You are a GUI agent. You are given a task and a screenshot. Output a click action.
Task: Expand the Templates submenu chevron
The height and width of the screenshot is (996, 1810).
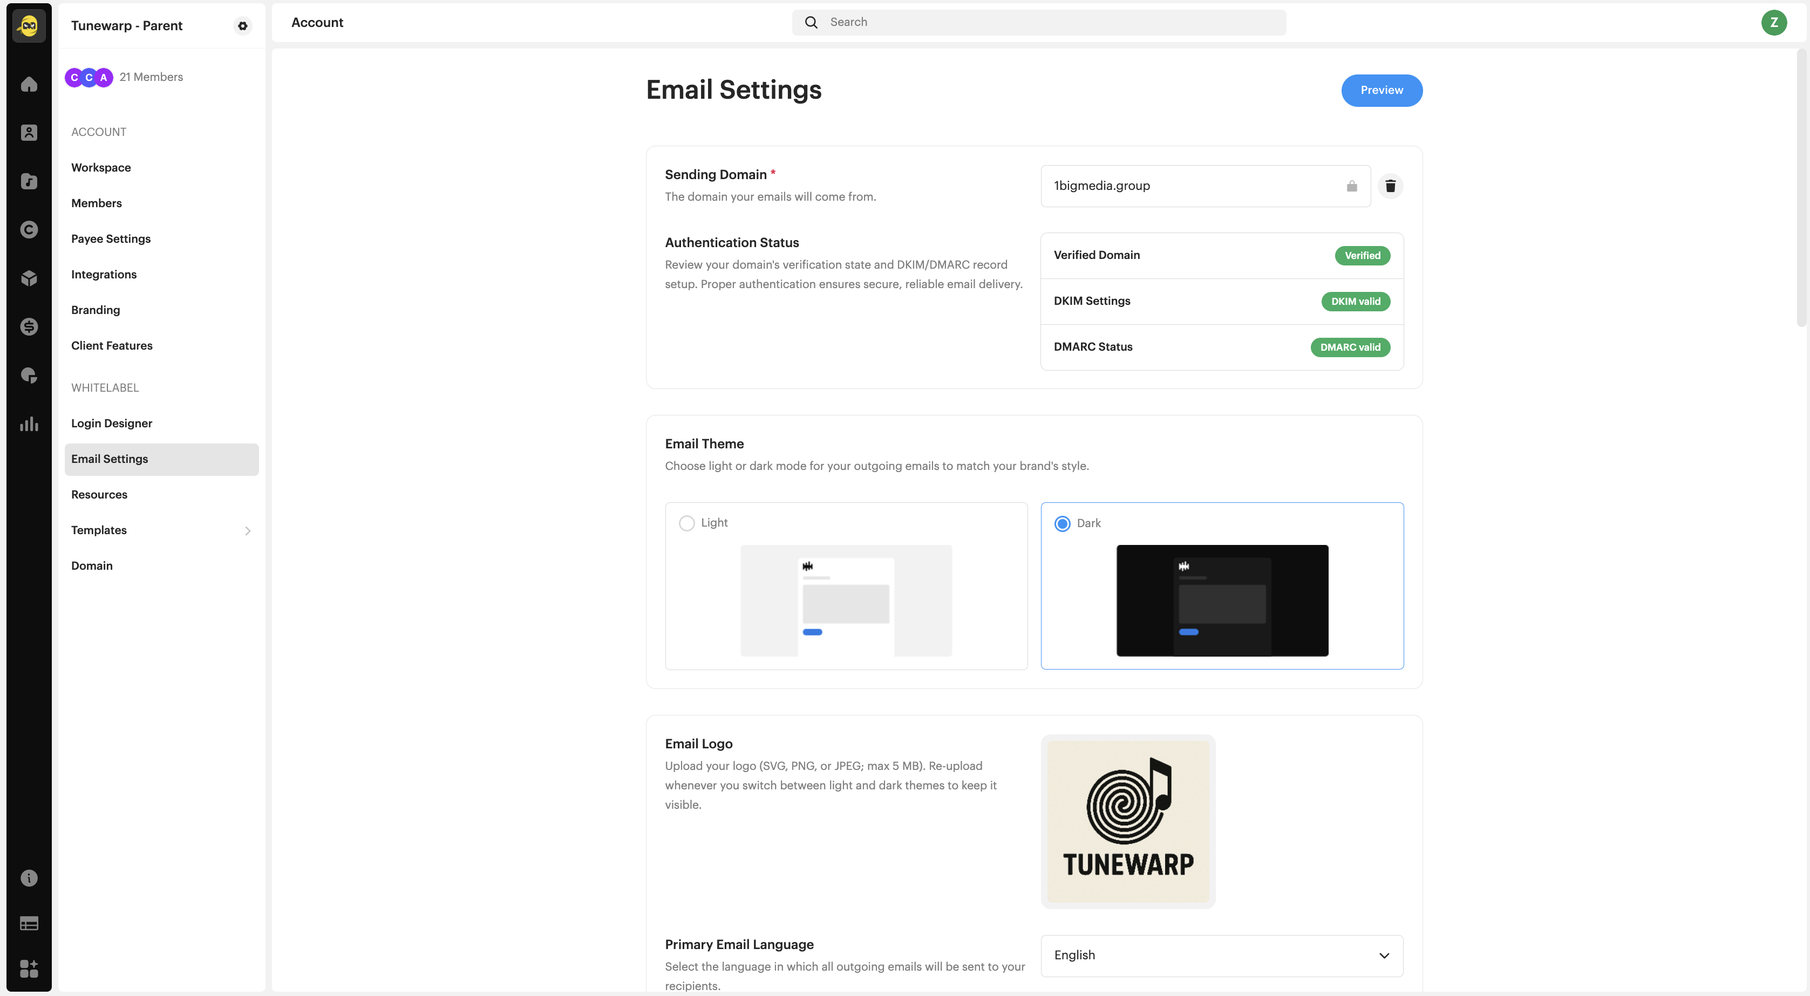[247, 531]
